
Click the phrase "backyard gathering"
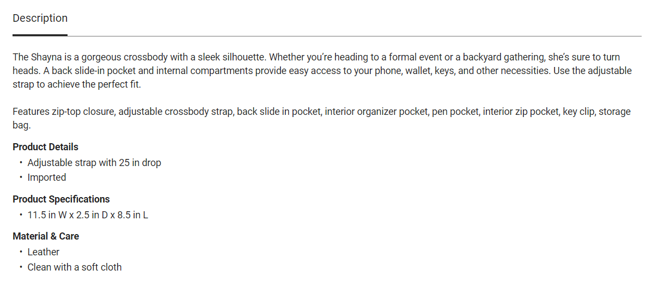[503, 57]
